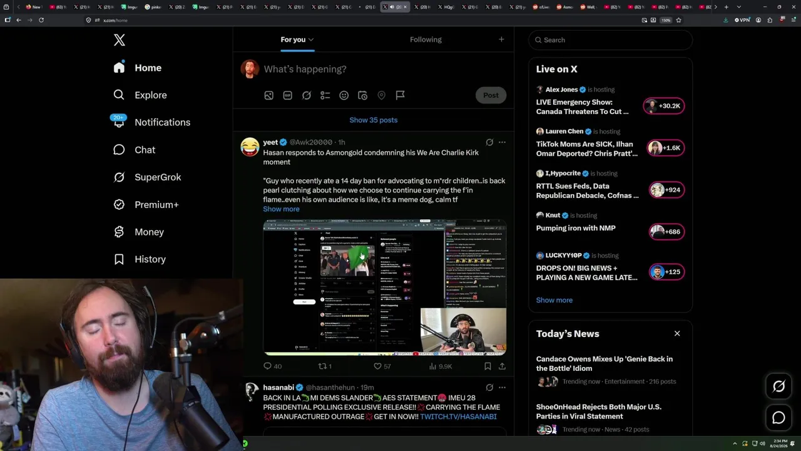The image size is (801, 451).
Task: Expand the For you feed dropdown
Action: pos(297,39)
